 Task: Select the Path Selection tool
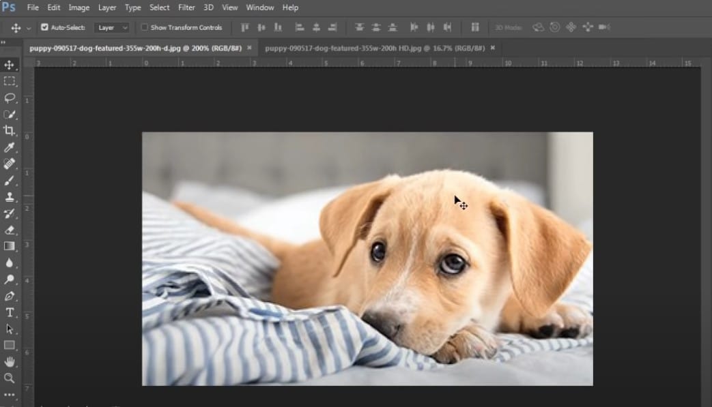[x=10, y=329]
